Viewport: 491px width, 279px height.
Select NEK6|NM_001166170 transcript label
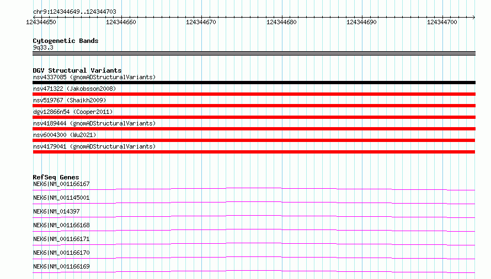(61, 253)
